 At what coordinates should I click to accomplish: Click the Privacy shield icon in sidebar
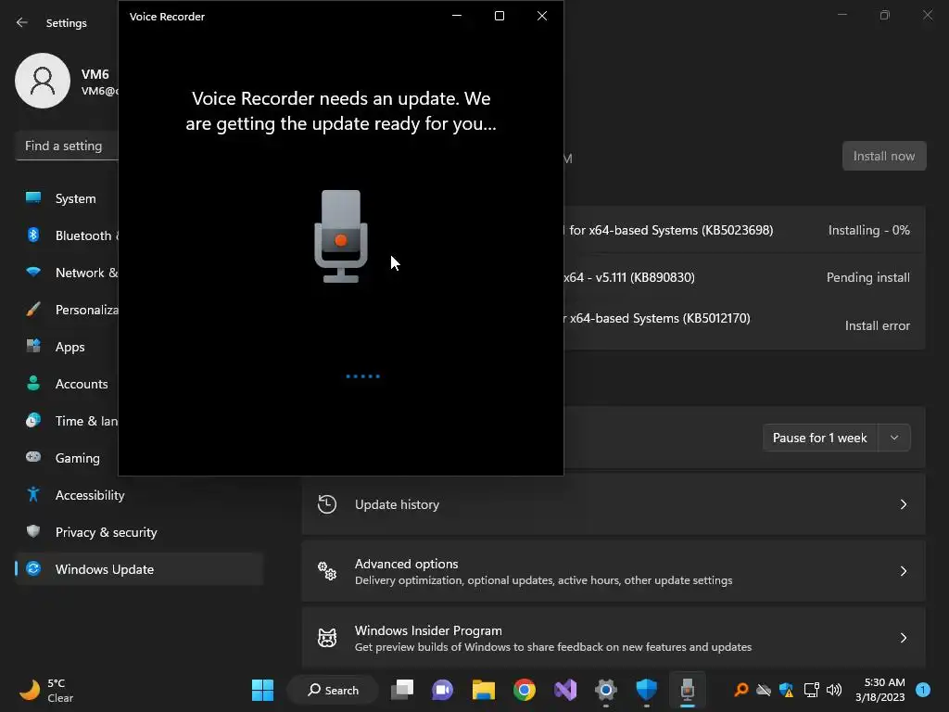[33, 531]
